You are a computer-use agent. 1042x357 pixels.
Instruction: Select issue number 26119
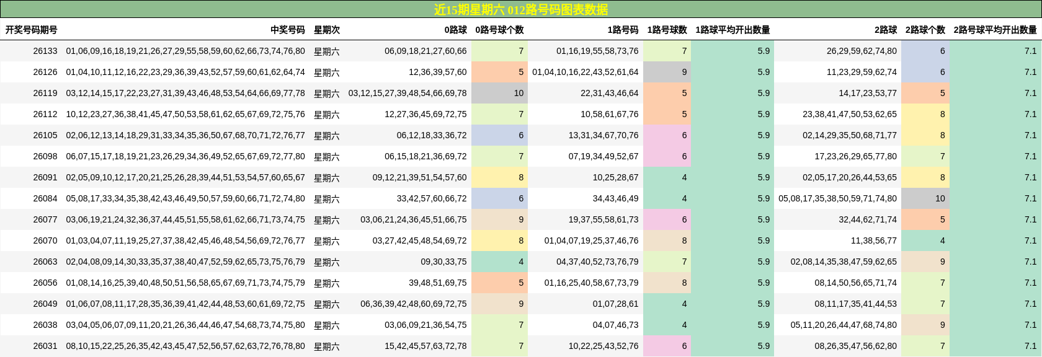click(x=45, y=93)
